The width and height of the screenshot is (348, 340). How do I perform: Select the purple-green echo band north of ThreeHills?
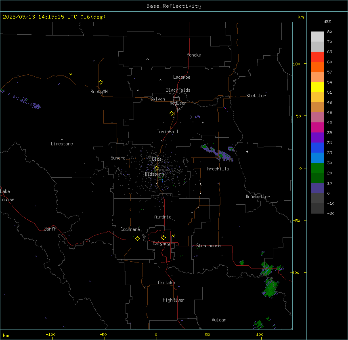(217, 153)
